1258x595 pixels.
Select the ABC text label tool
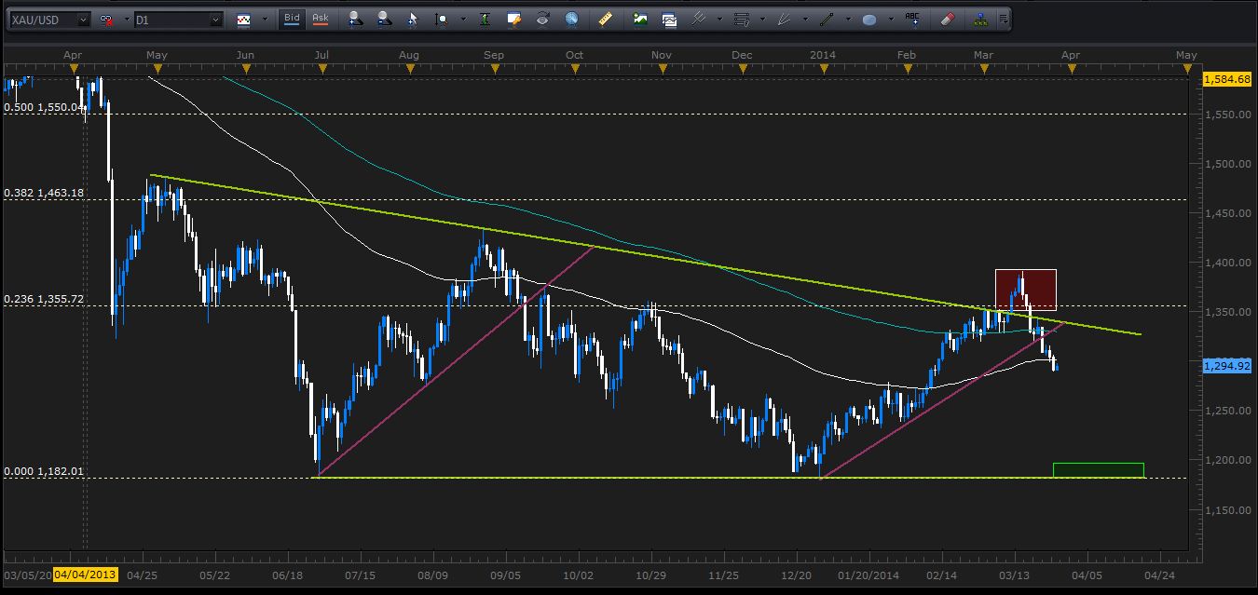[x=912, y=19]
